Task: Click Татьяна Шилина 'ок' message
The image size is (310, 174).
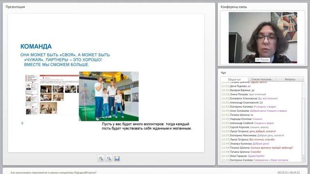Action: (237, 115)
